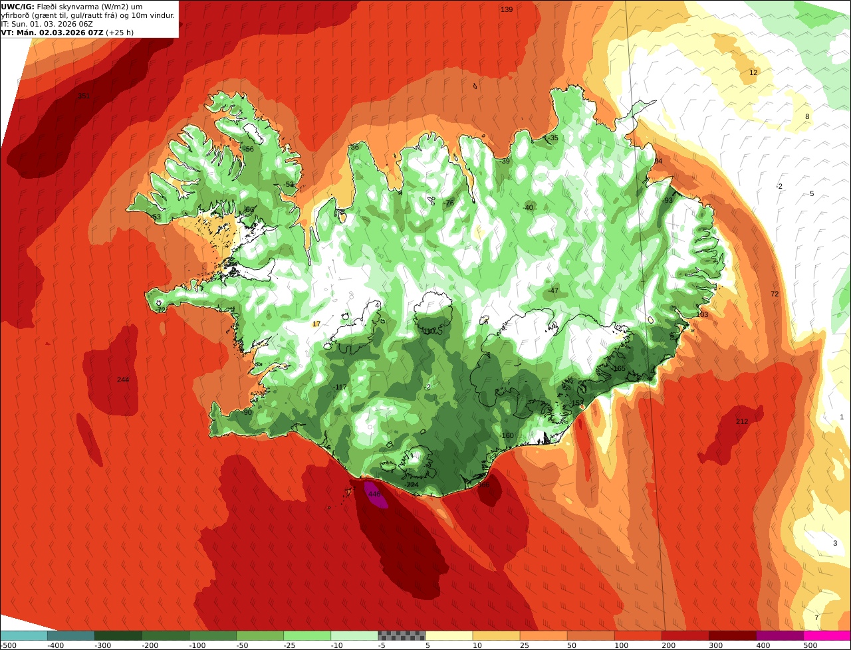Screen dimensions: 851x650
Task: Click the 446 value in the purple patch
Action: 374,494
